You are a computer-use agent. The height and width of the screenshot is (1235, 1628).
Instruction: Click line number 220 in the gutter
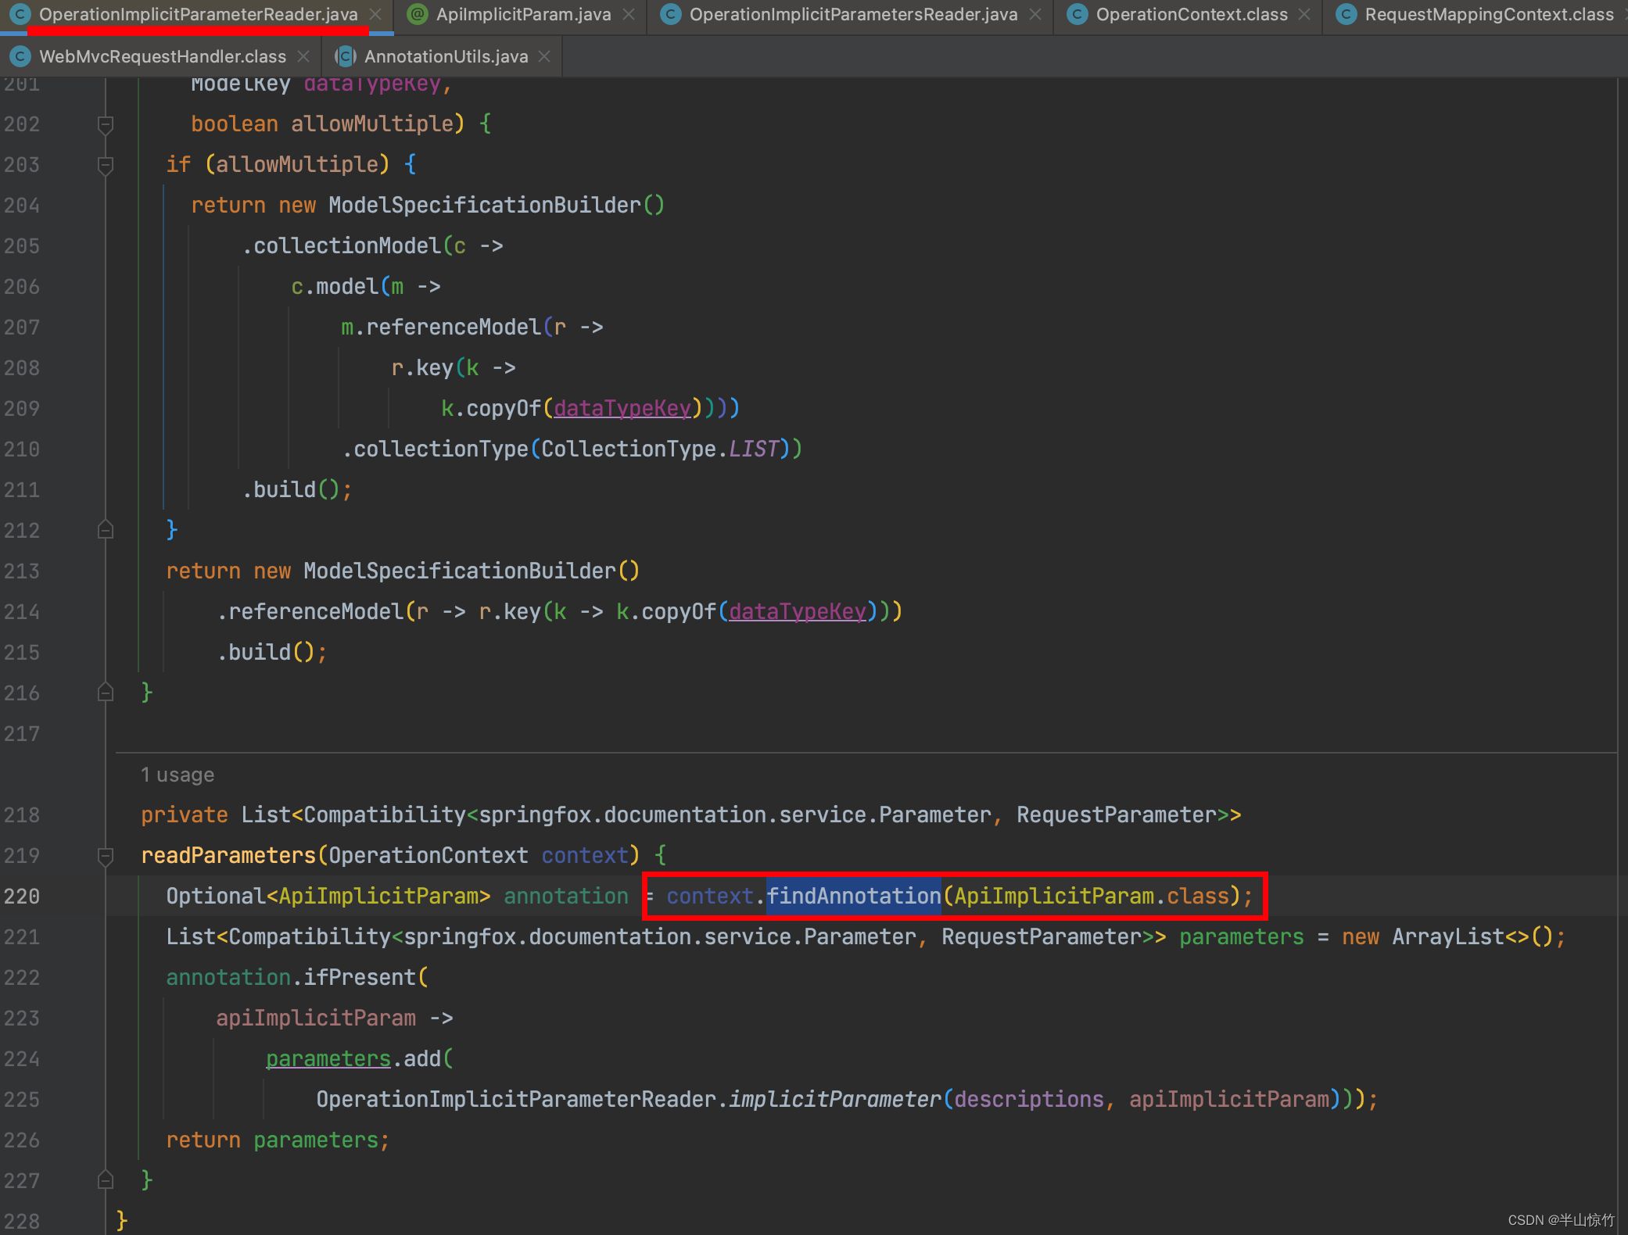click(x=22, y=897)
